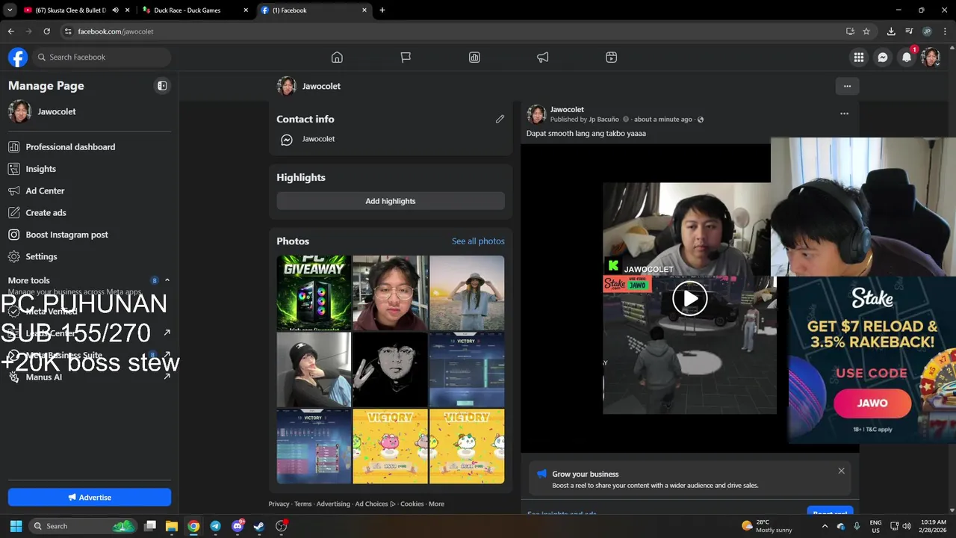Open the Privacy footer link
The height and width of the screenshot is (538, 956).
tap(279, 504)
